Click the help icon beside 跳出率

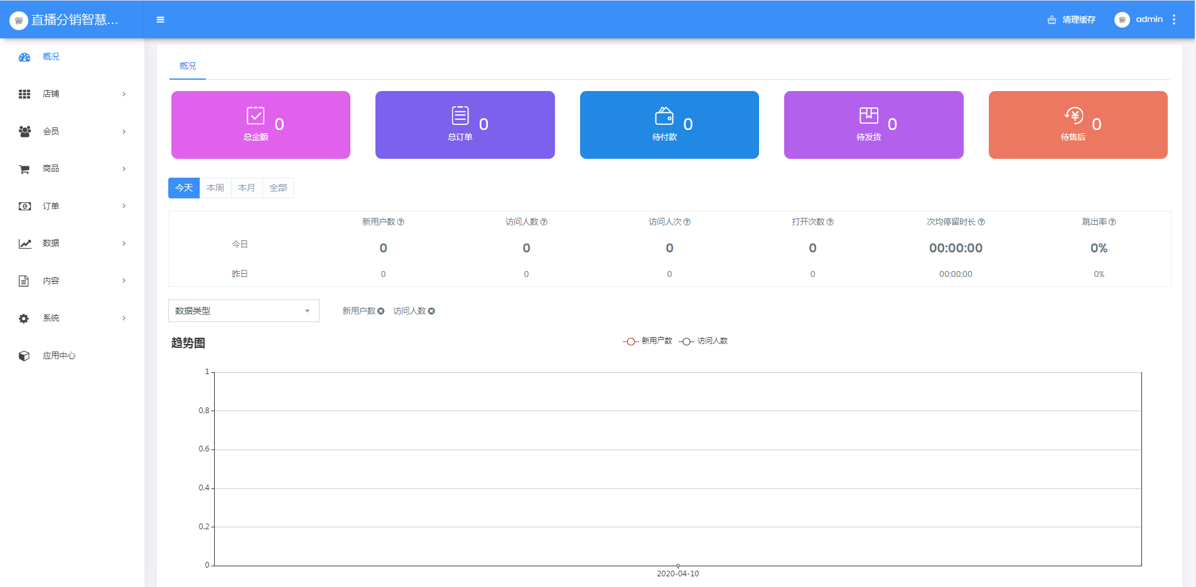pos(1112,222)
